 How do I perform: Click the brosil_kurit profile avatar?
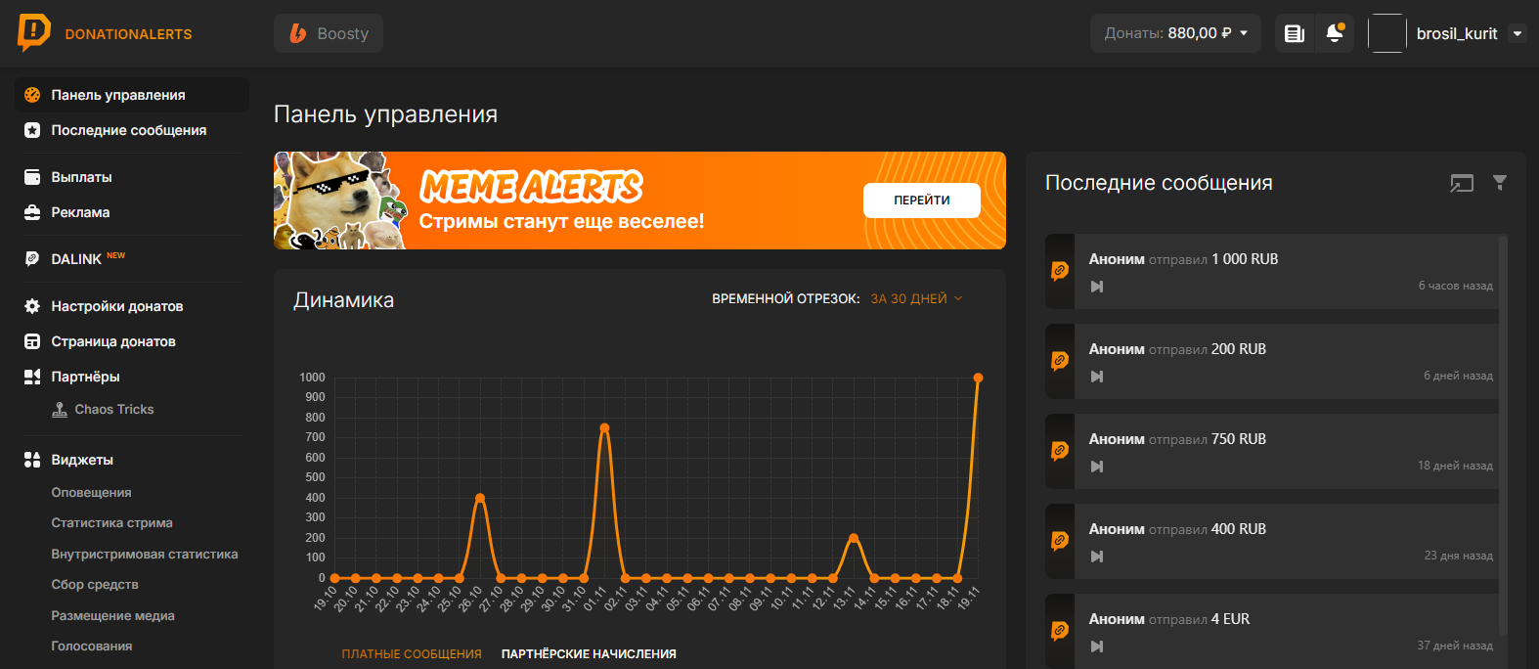1386,33
